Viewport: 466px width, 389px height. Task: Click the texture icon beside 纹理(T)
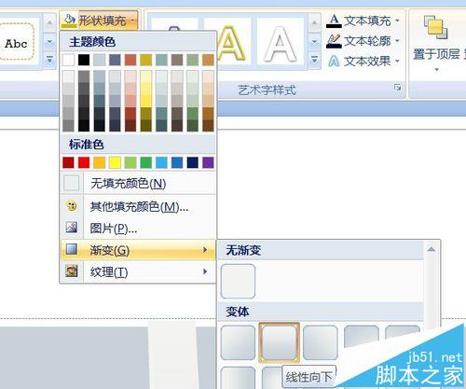72,271
